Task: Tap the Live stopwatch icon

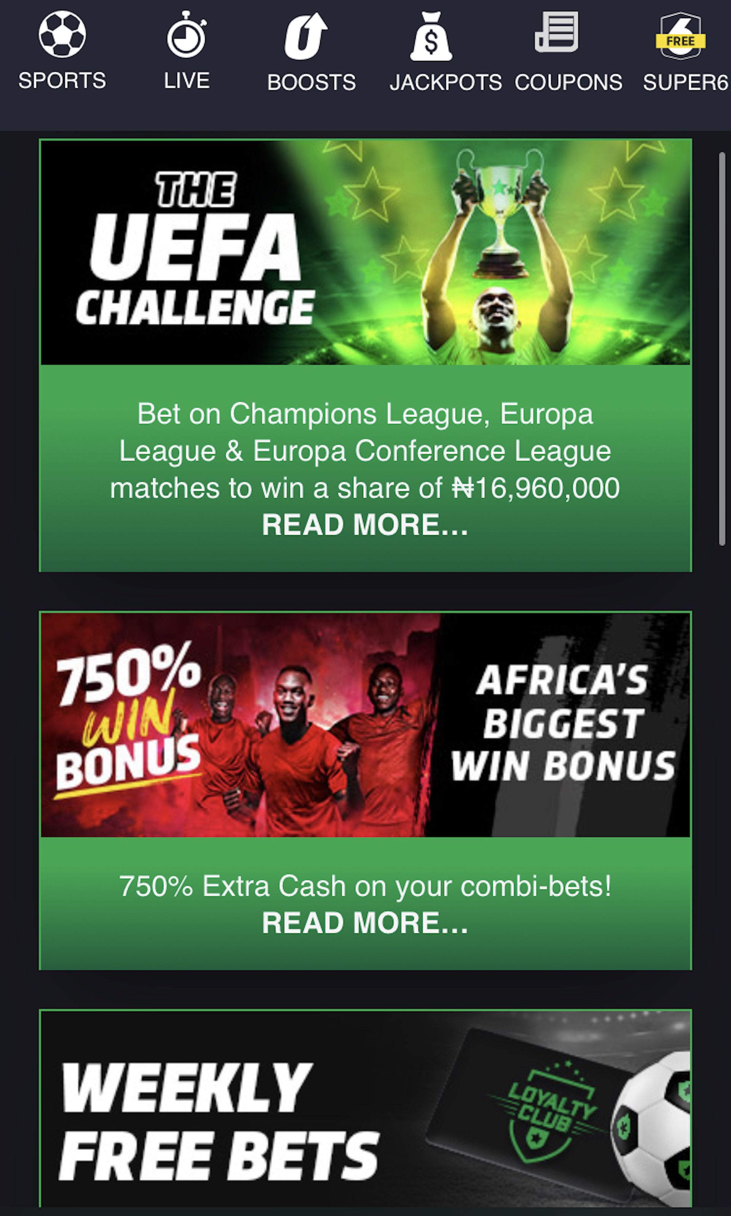Action: tap(187, 34)
